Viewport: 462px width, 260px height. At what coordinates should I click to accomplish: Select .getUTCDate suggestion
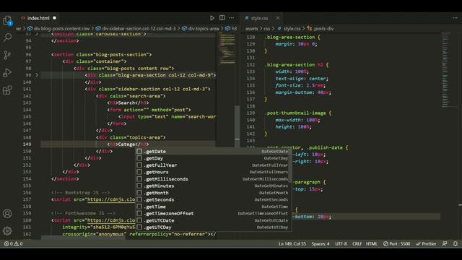214,220
